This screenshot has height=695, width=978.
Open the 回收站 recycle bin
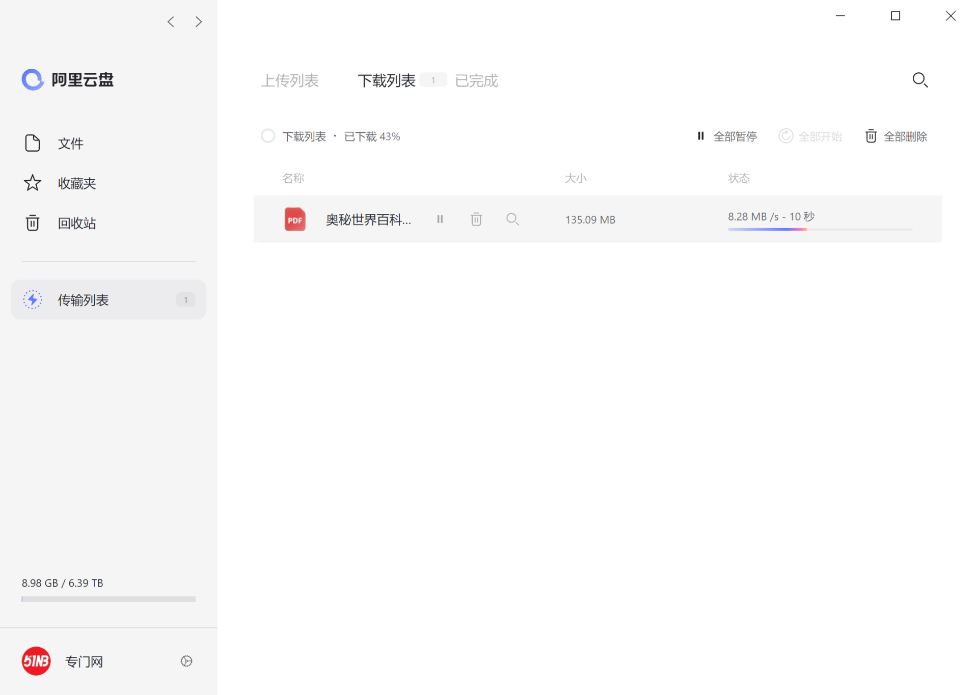click(x=76, y=223)
